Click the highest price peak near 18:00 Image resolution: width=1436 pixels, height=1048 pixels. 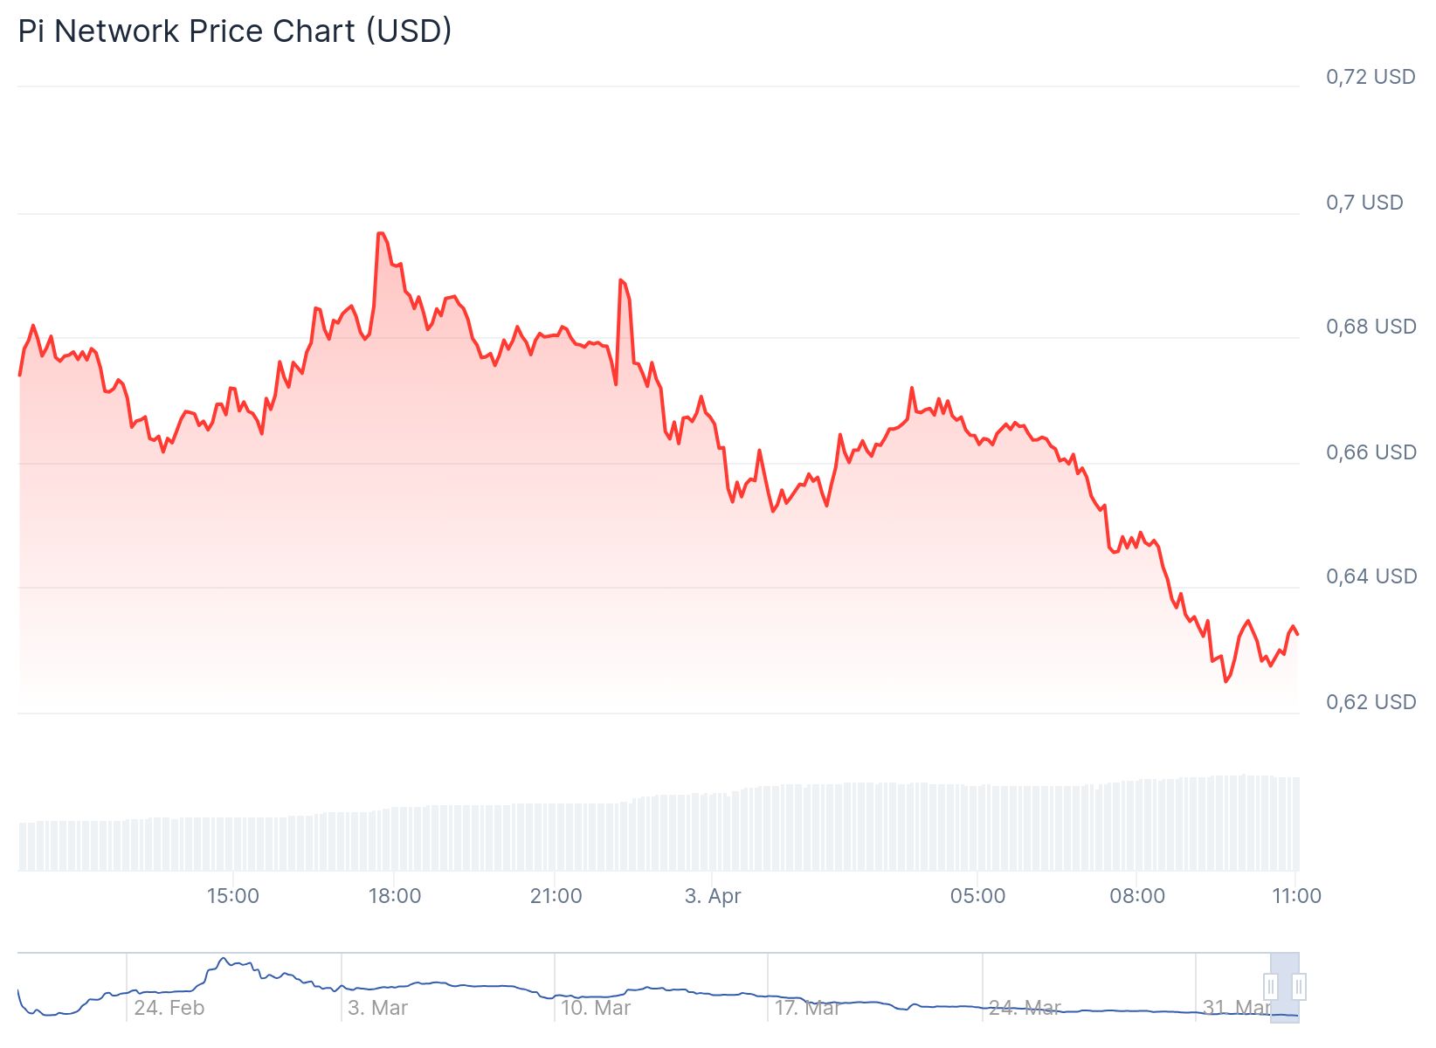381,233
